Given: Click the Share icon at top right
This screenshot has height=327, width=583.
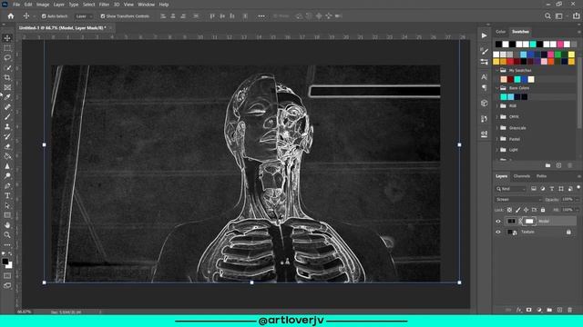Looking at the screenshot, I should (577, 16).
